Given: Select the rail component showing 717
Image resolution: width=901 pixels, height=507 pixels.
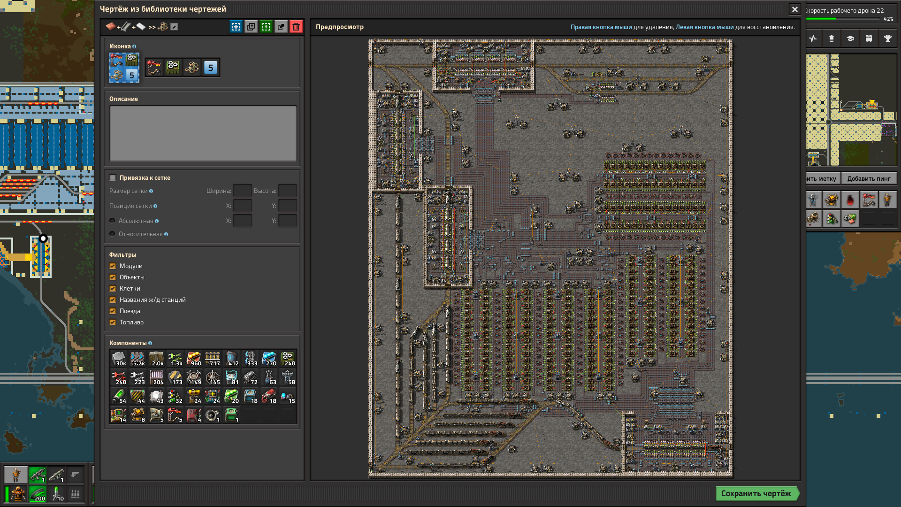Looking at the screenshot, I should click(x=213, y=359).
